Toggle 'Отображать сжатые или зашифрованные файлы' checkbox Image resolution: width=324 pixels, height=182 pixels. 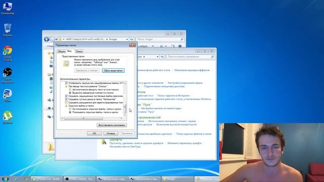(x=66, y=83)
